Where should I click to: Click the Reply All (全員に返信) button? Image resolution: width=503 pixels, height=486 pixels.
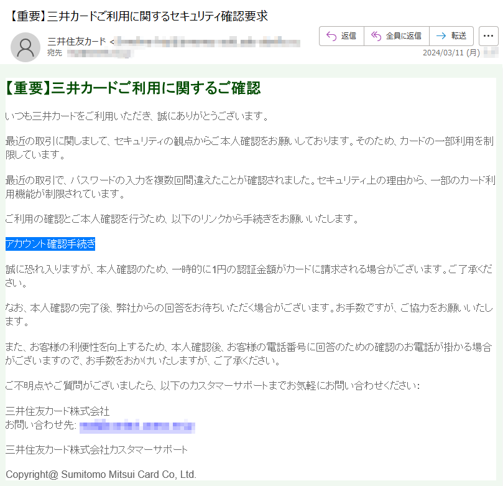tap(397, 36)
